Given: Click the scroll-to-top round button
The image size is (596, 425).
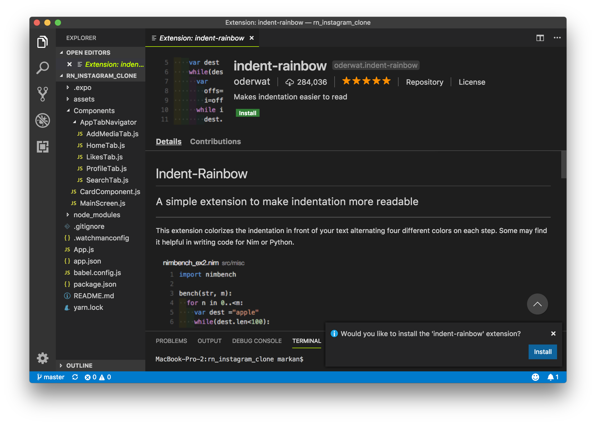Looking at the screenshot, I should [x=537, y=304].
